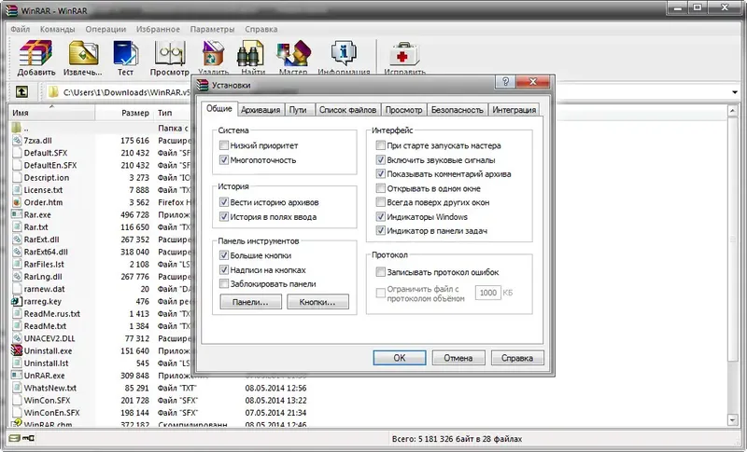
Task: Click the parent folder '..' icon
Action: 17,128
